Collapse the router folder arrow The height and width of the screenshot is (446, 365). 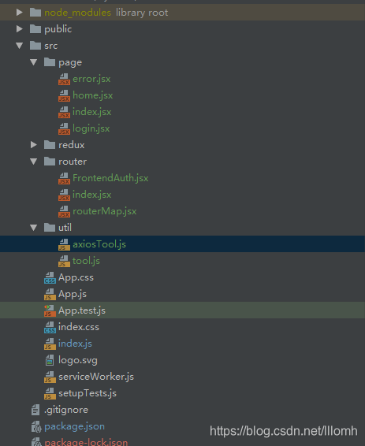click(34, 162)
